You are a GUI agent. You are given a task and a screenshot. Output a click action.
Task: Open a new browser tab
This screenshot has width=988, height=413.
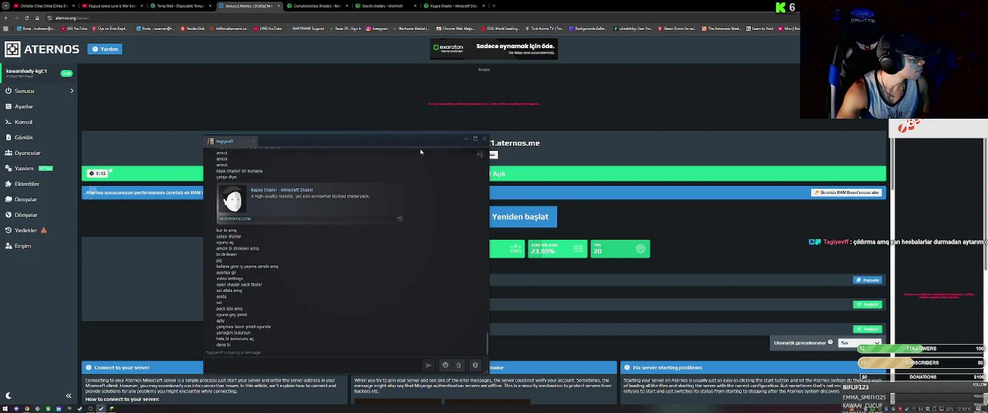(494, 6)
